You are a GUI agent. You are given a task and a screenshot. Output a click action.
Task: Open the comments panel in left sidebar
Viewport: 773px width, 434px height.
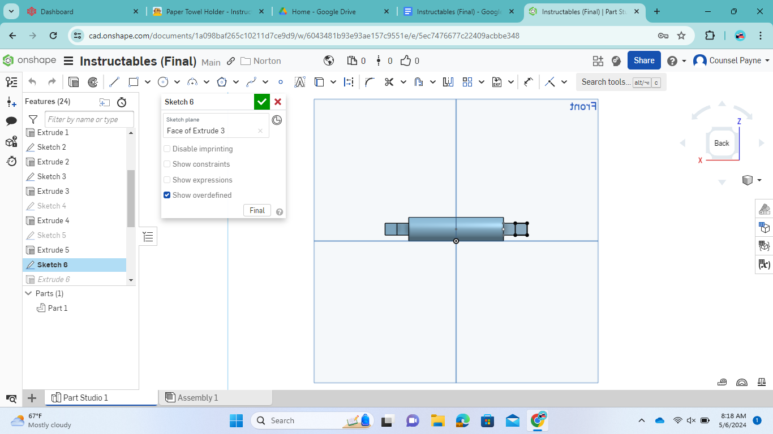coord(11,121)
